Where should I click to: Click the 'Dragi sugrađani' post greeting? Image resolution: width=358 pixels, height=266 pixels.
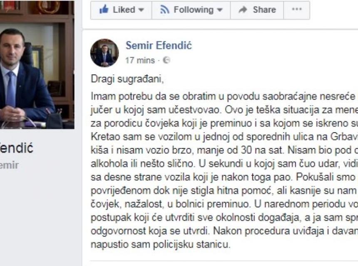point(127,79)
